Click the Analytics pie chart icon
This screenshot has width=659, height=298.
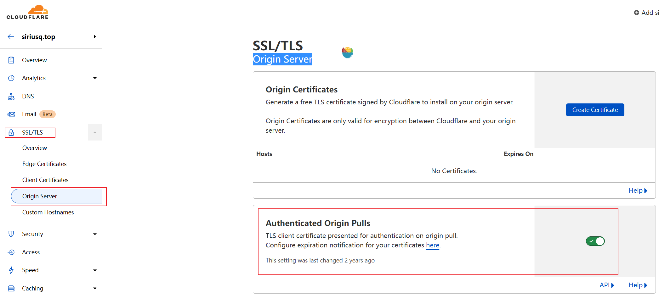[x=11, y=78]
